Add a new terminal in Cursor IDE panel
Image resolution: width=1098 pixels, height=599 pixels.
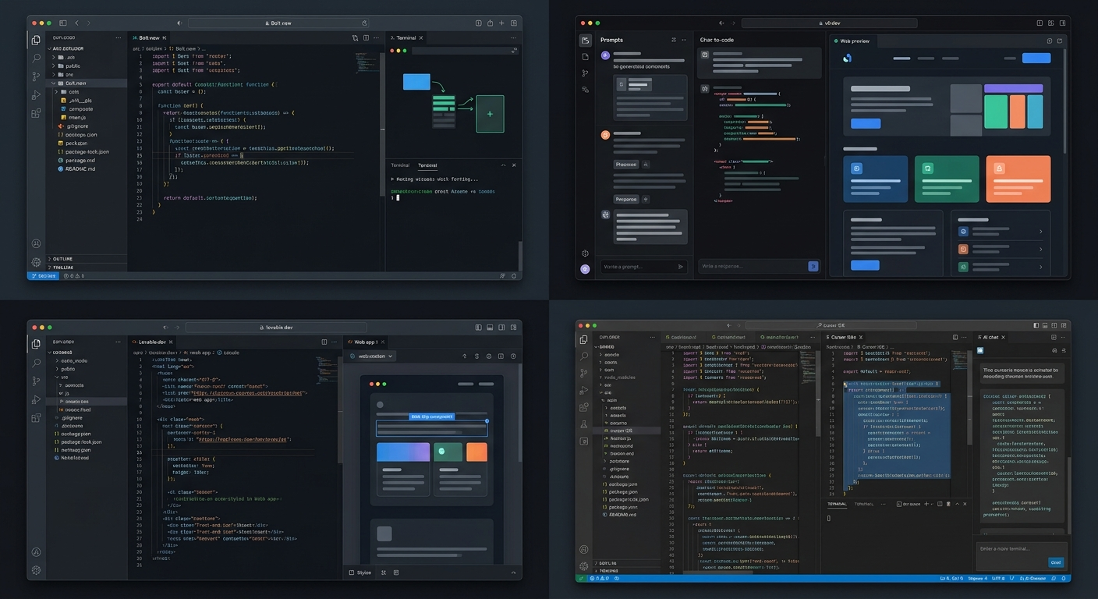tap(926, 504)
